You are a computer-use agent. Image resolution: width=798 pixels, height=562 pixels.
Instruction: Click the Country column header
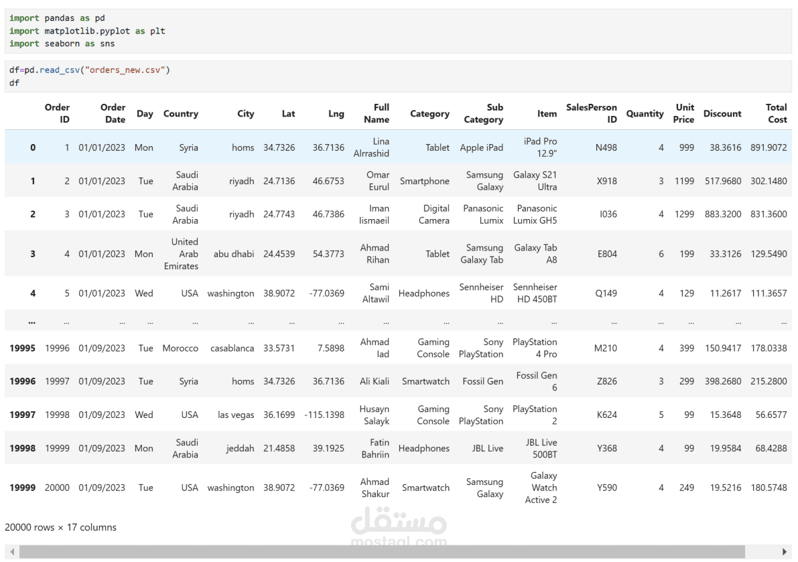point(181,113)
